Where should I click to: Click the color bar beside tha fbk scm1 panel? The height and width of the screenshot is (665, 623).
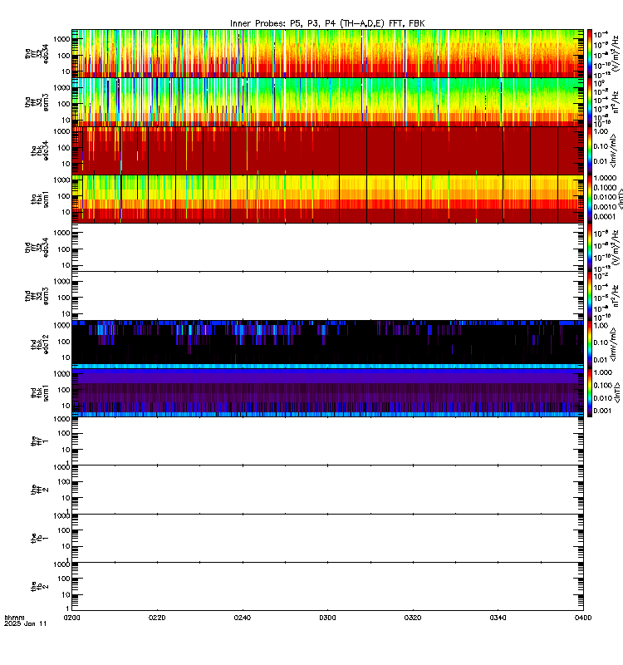coord(589,199)
